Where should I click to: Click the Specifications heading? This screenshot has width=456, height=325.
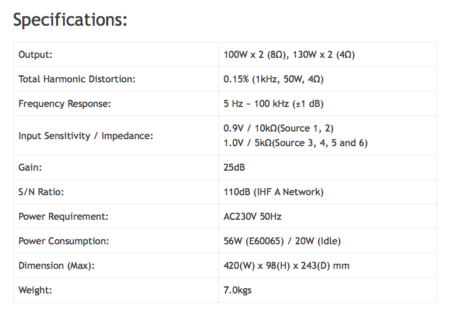[70, 20]
